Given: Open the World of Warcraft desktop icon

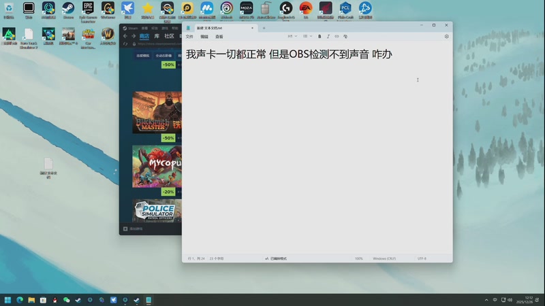Looking at the screenshot, I should click(x=108, y=37).
